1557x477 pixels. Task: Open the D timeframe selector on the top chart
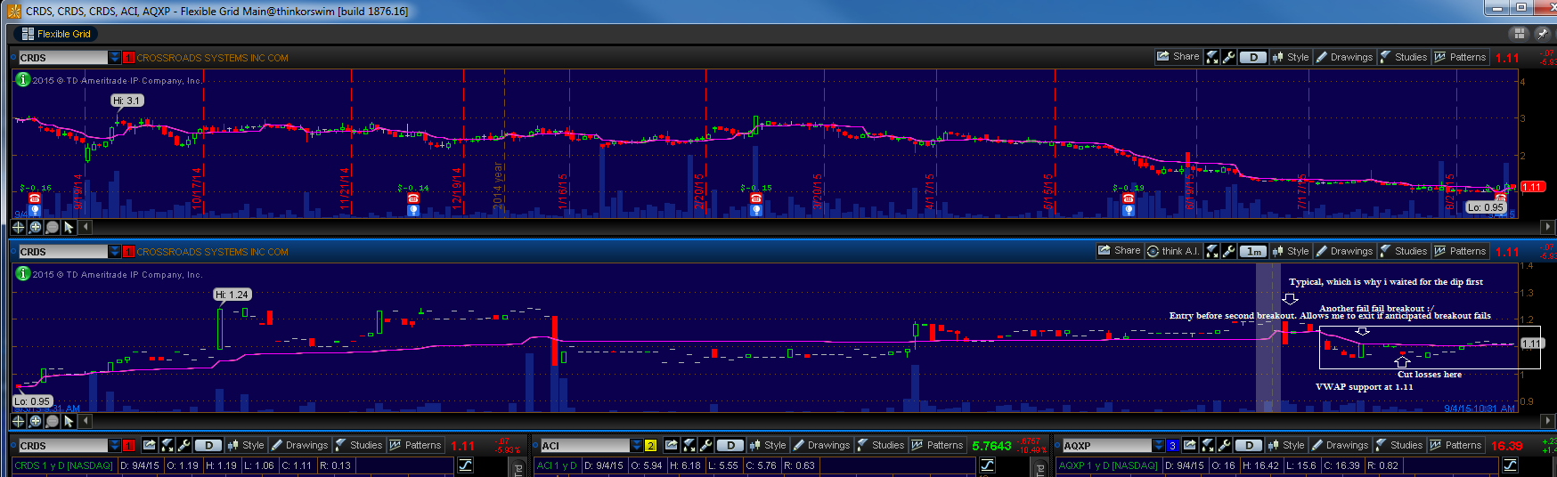(1253, 57)
